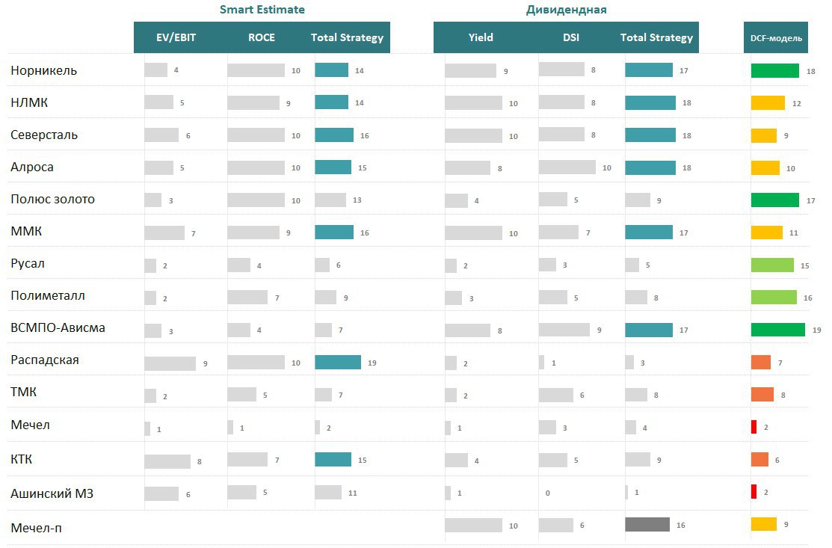This screenshot has height=548, width=832.
Task: Click Мечел red DCF bar
Action: coord(754,427)
